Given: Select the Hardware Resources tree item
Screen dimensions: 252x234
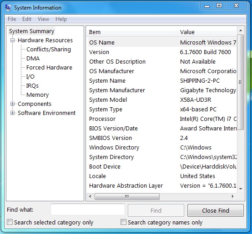Looking at the screenshot, I should [45, 40].
